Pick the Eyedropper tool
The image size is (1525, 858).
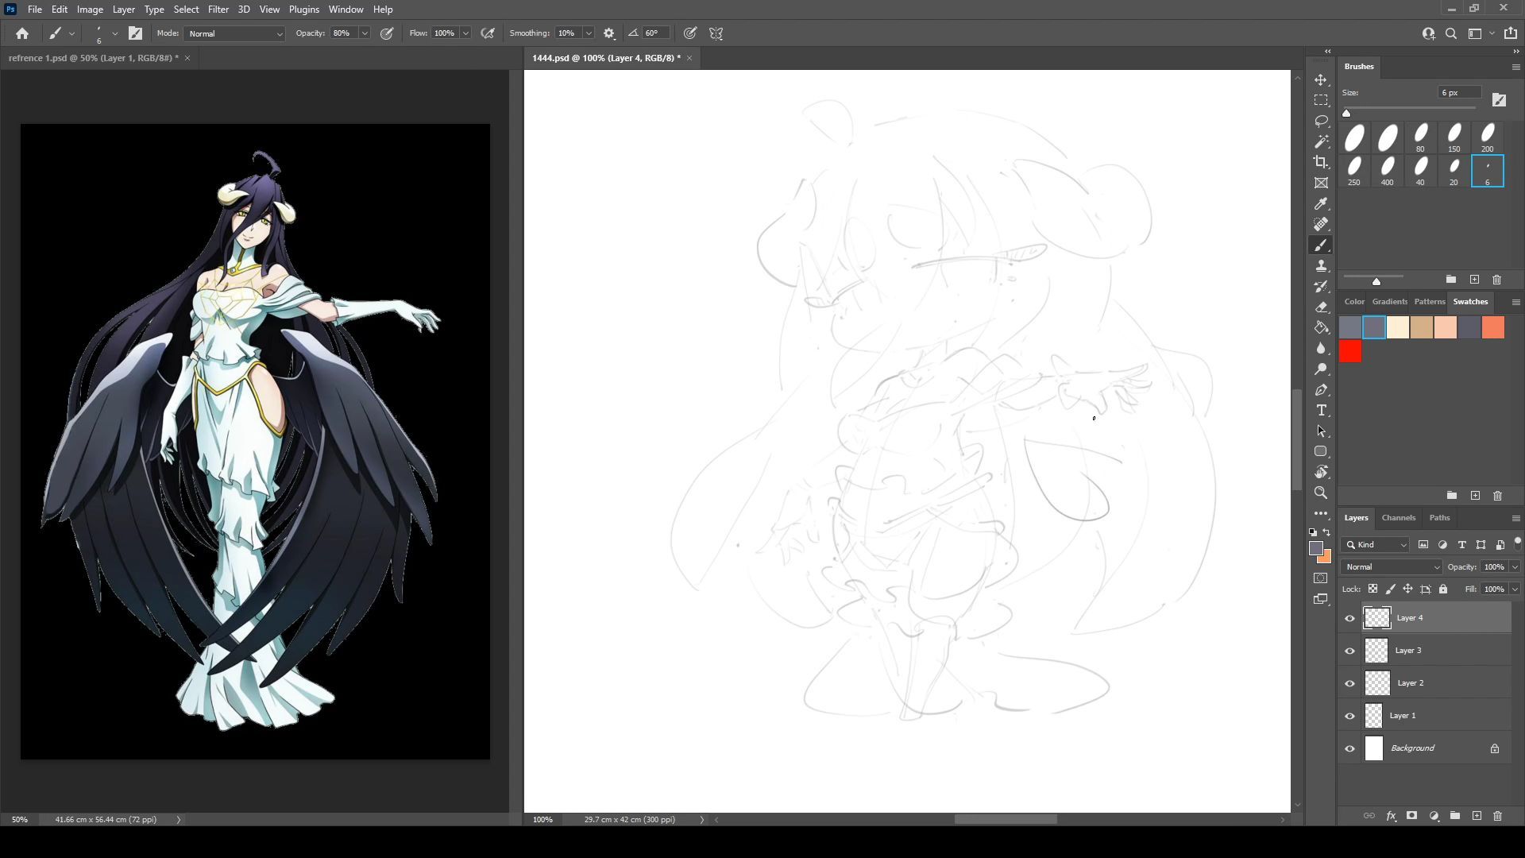point(1321,203)
